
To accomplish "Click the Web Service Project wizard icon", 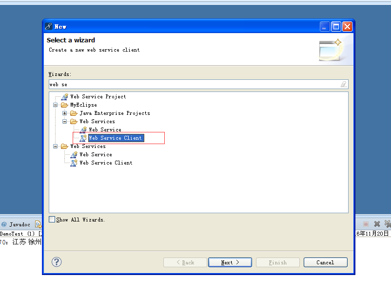I will [64, 96].
